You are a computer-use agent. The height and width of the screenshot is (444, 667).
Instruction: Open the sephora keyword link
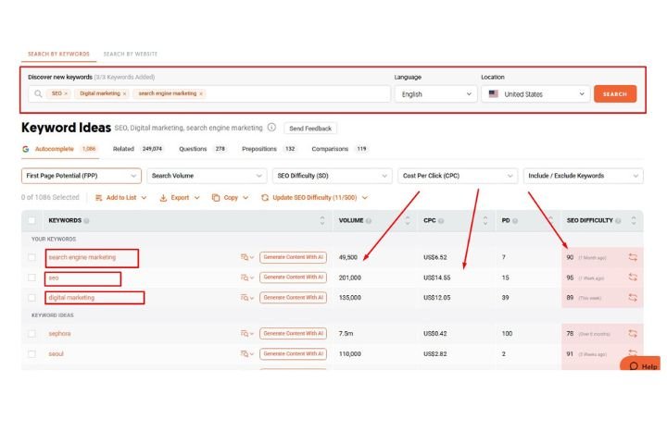tap(59, 334)
